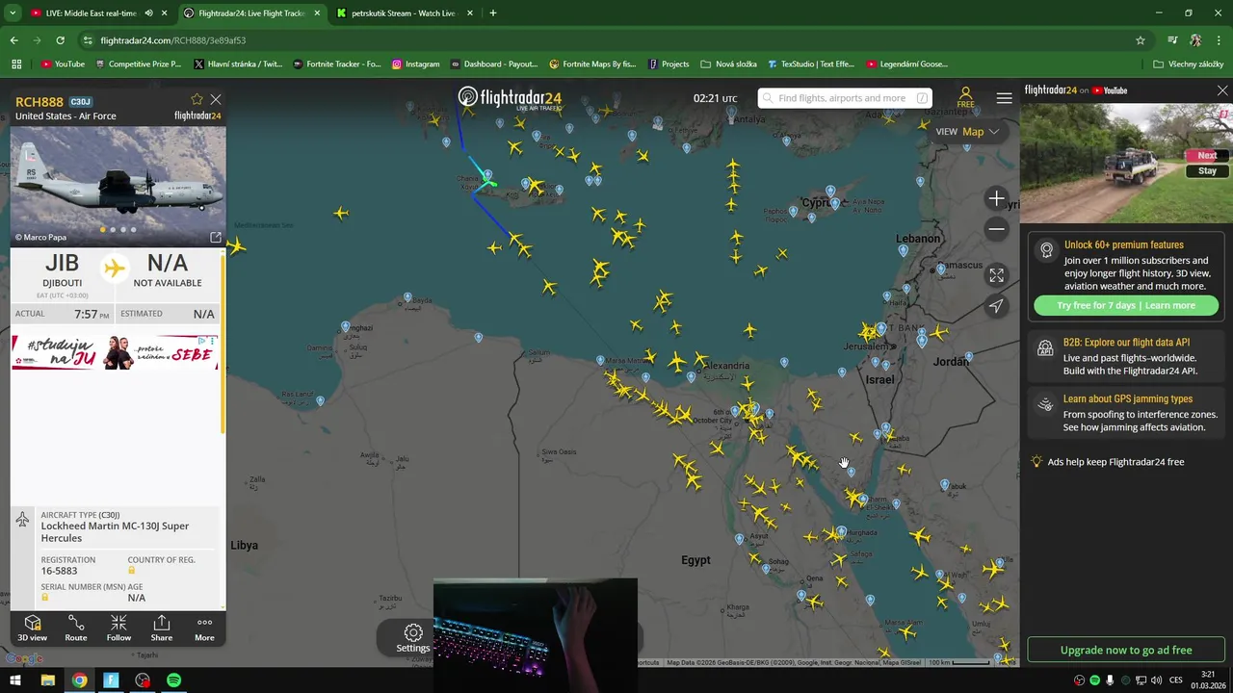Open Všechny záložky bookmarks folder

[1188, 64]
